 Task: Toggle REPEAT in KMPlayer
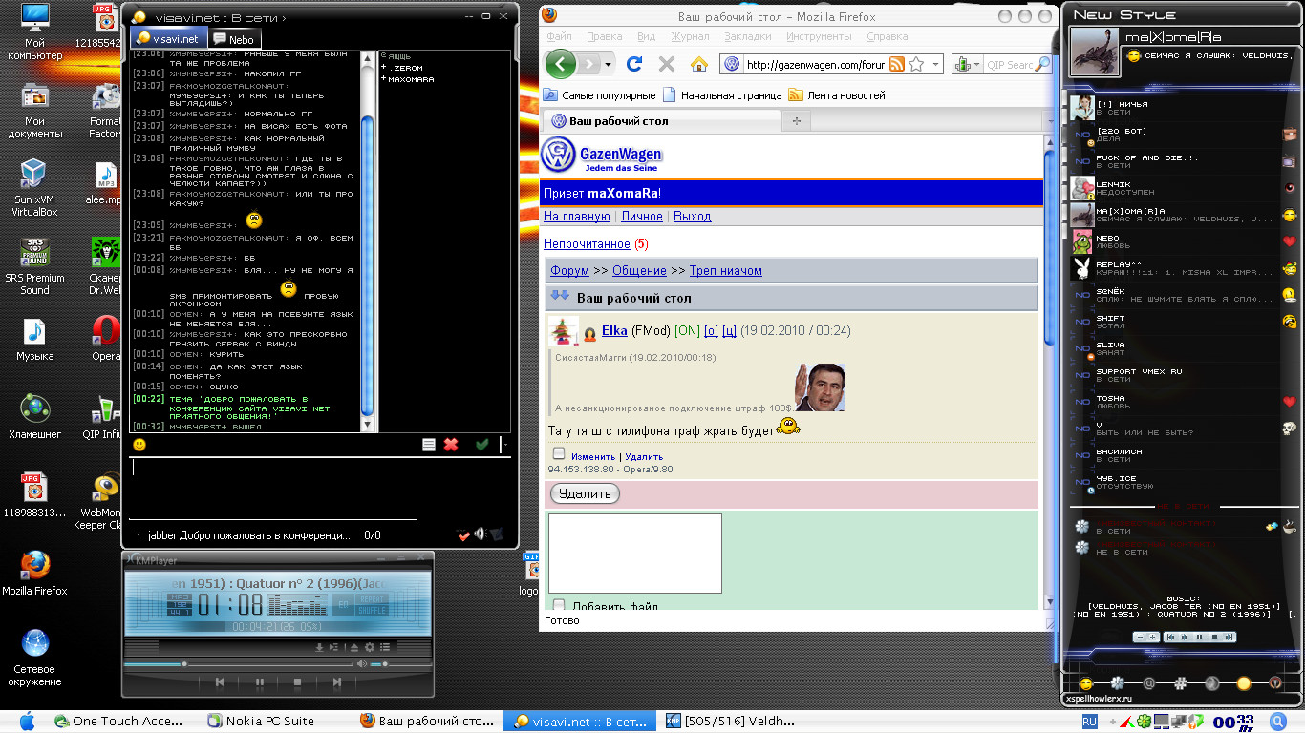pyautogui.click(x=372, y=599)
